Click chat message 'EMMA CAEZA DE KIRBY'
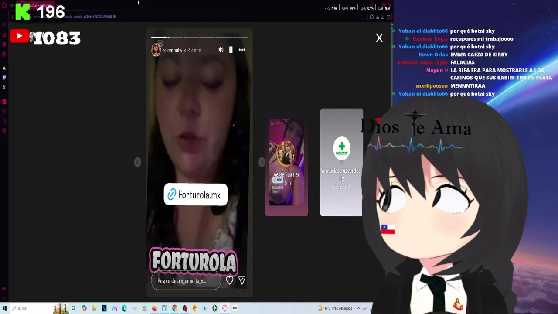The image size is (558, 314). click(479, 55)
